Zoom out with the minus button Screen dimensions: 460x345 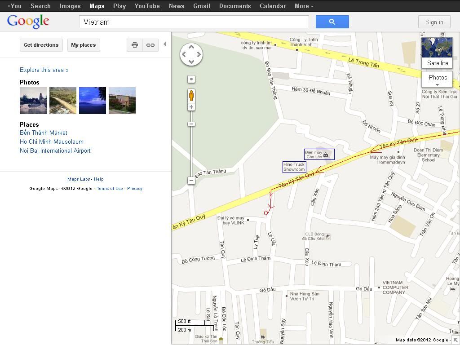click(191, 181)
